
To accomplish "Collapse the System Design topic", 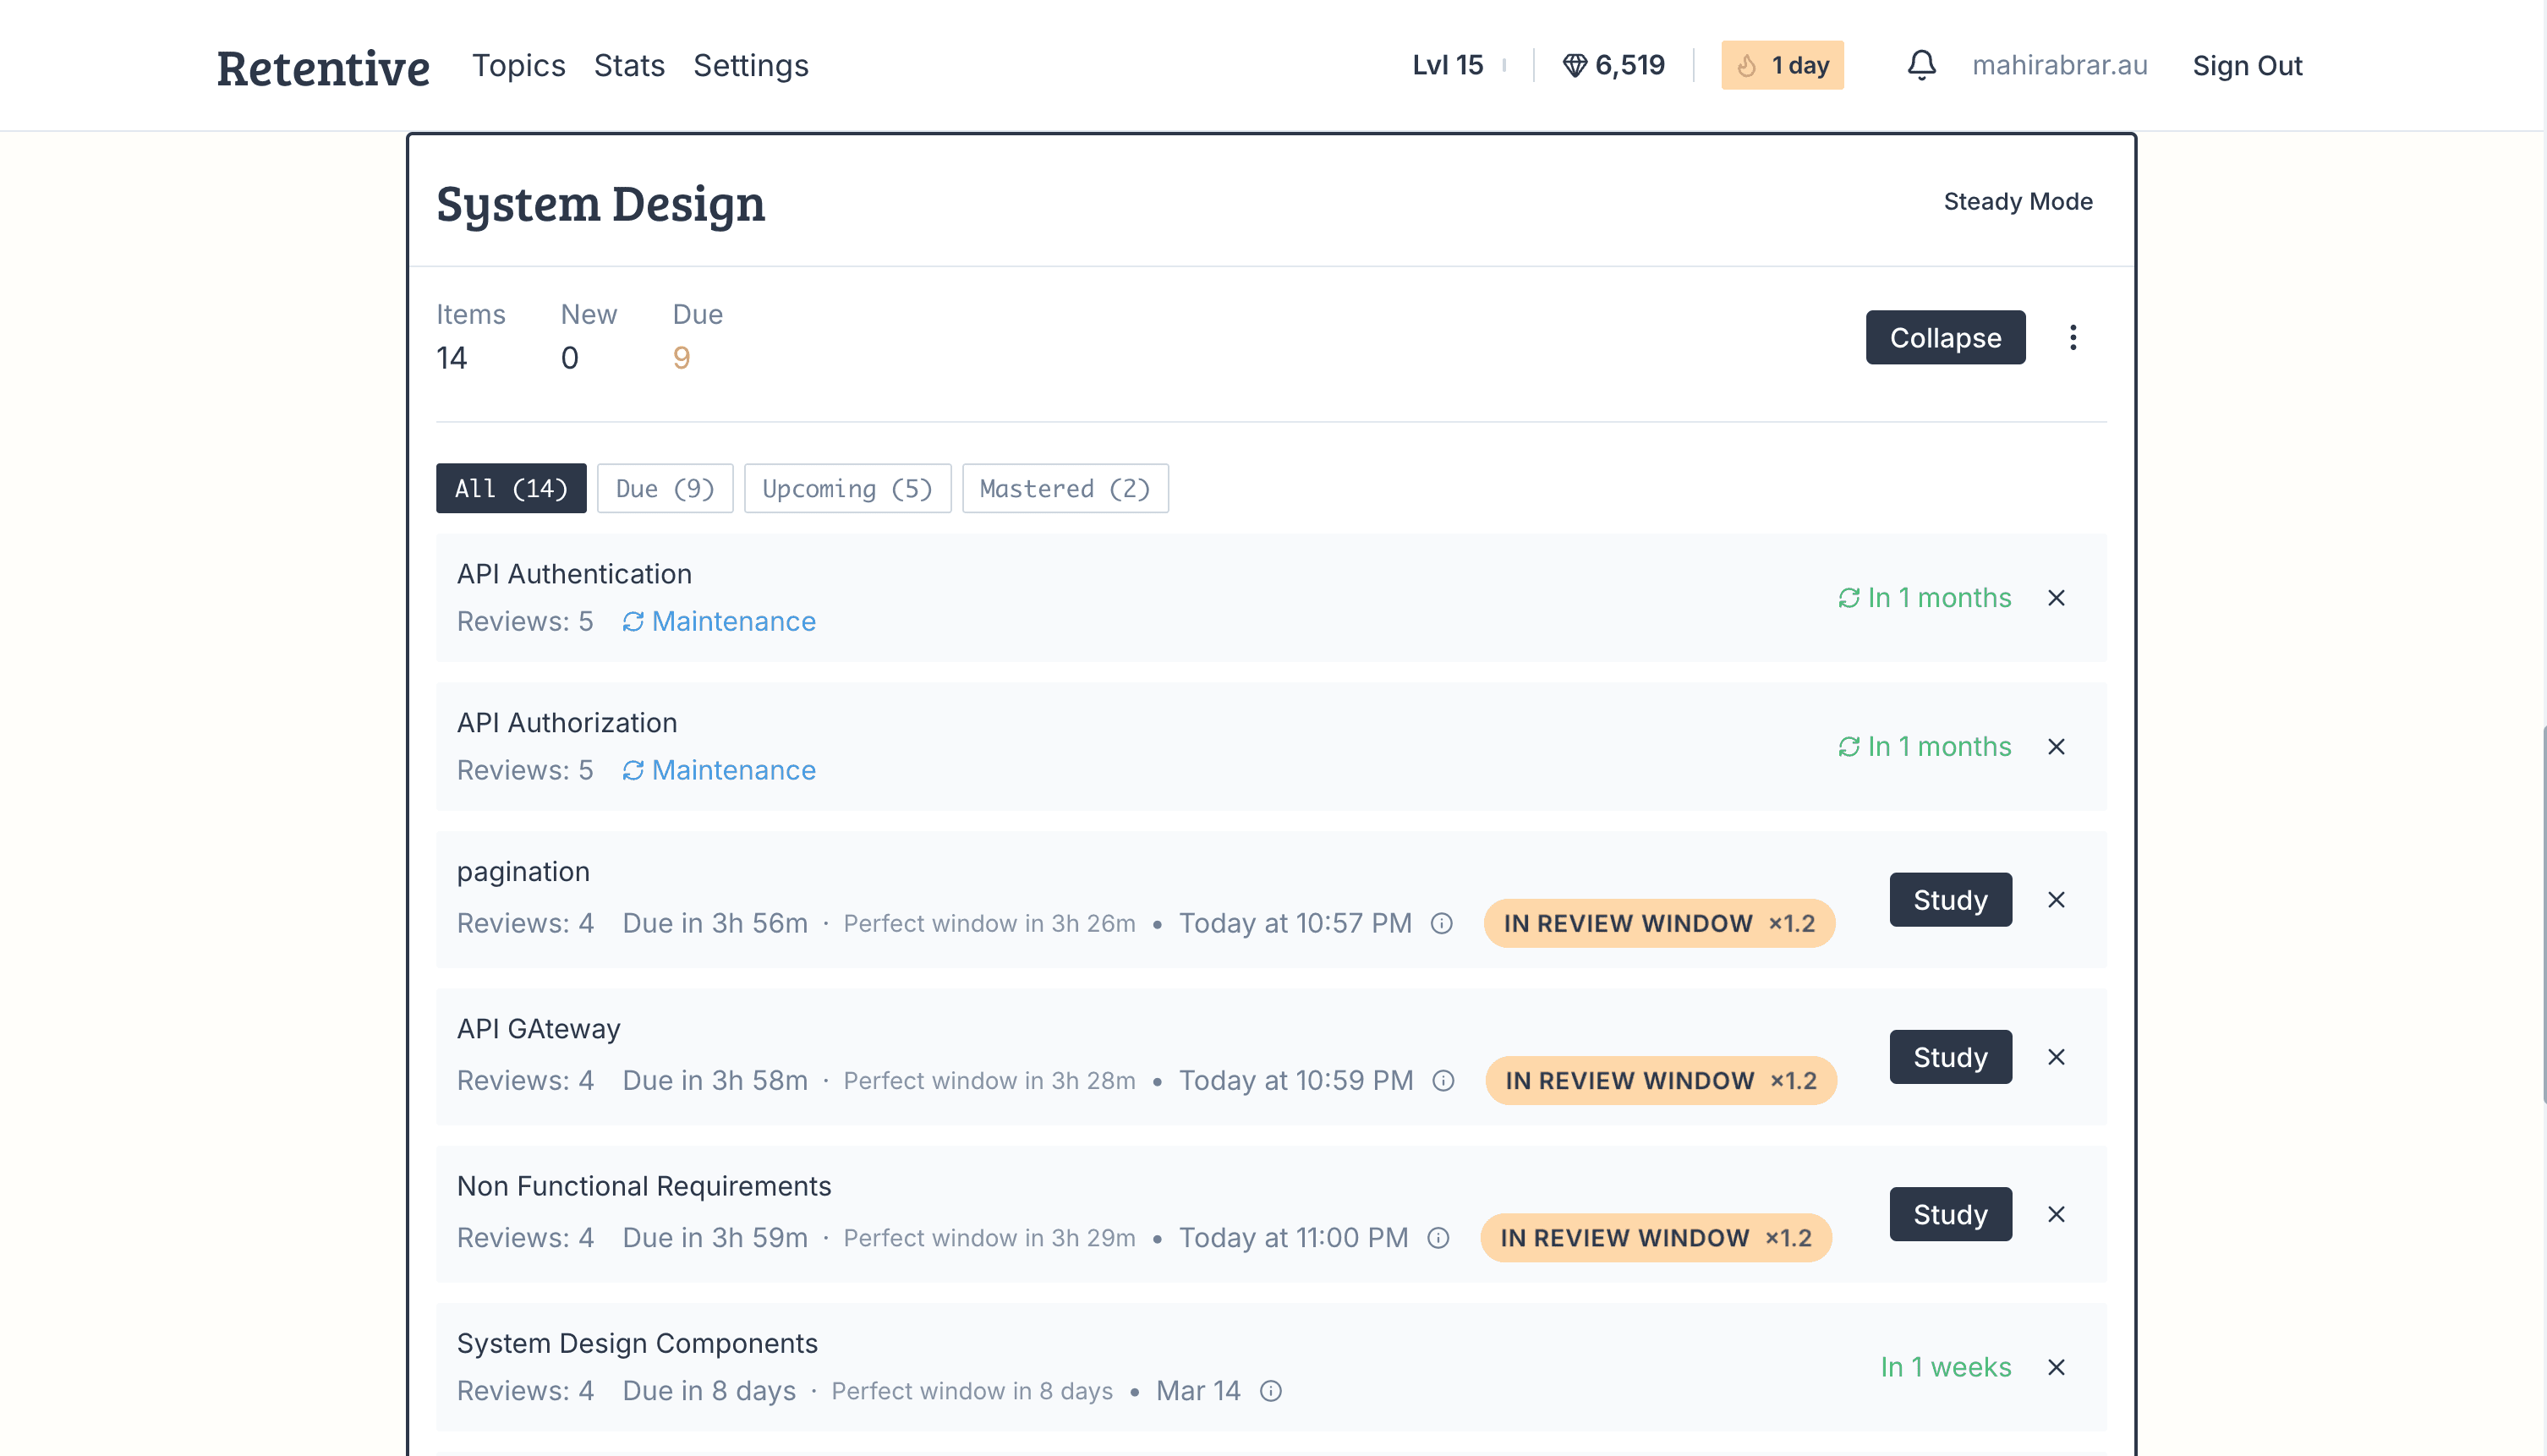I will tap(1944, 338).
